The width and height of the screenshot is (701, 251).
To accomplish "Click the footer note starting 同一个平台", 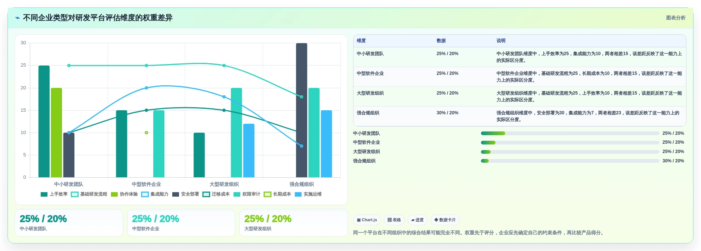I will coord(479,233).
